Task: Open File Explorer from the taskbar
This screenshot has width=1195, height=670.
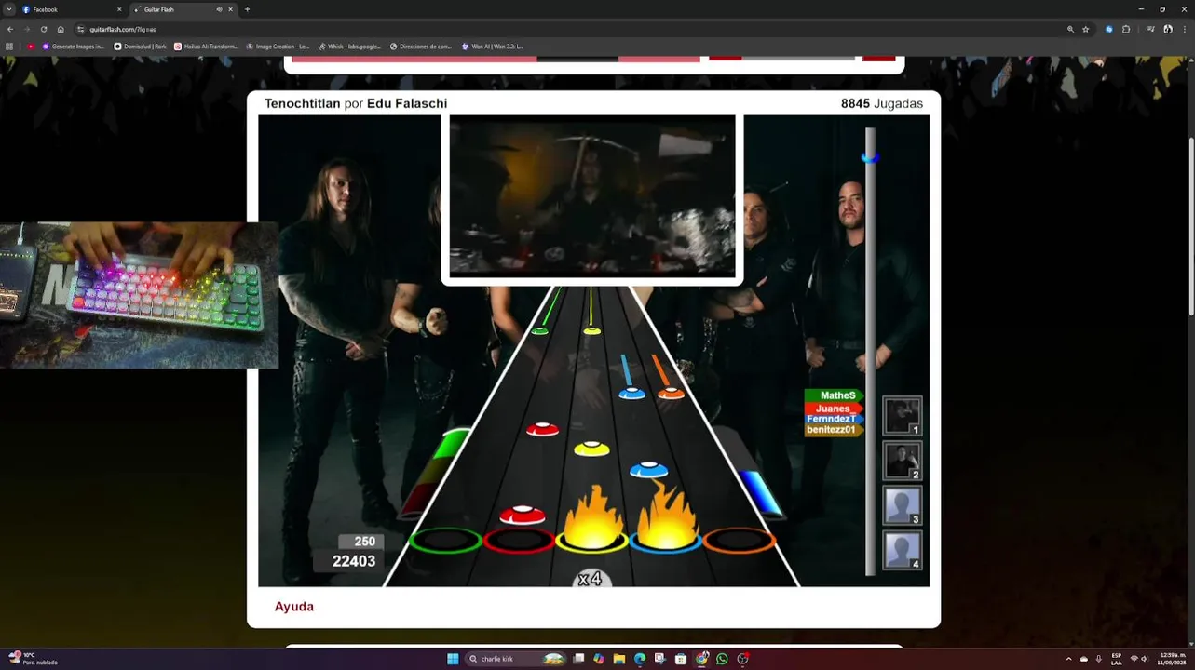Action: [619, 659]
